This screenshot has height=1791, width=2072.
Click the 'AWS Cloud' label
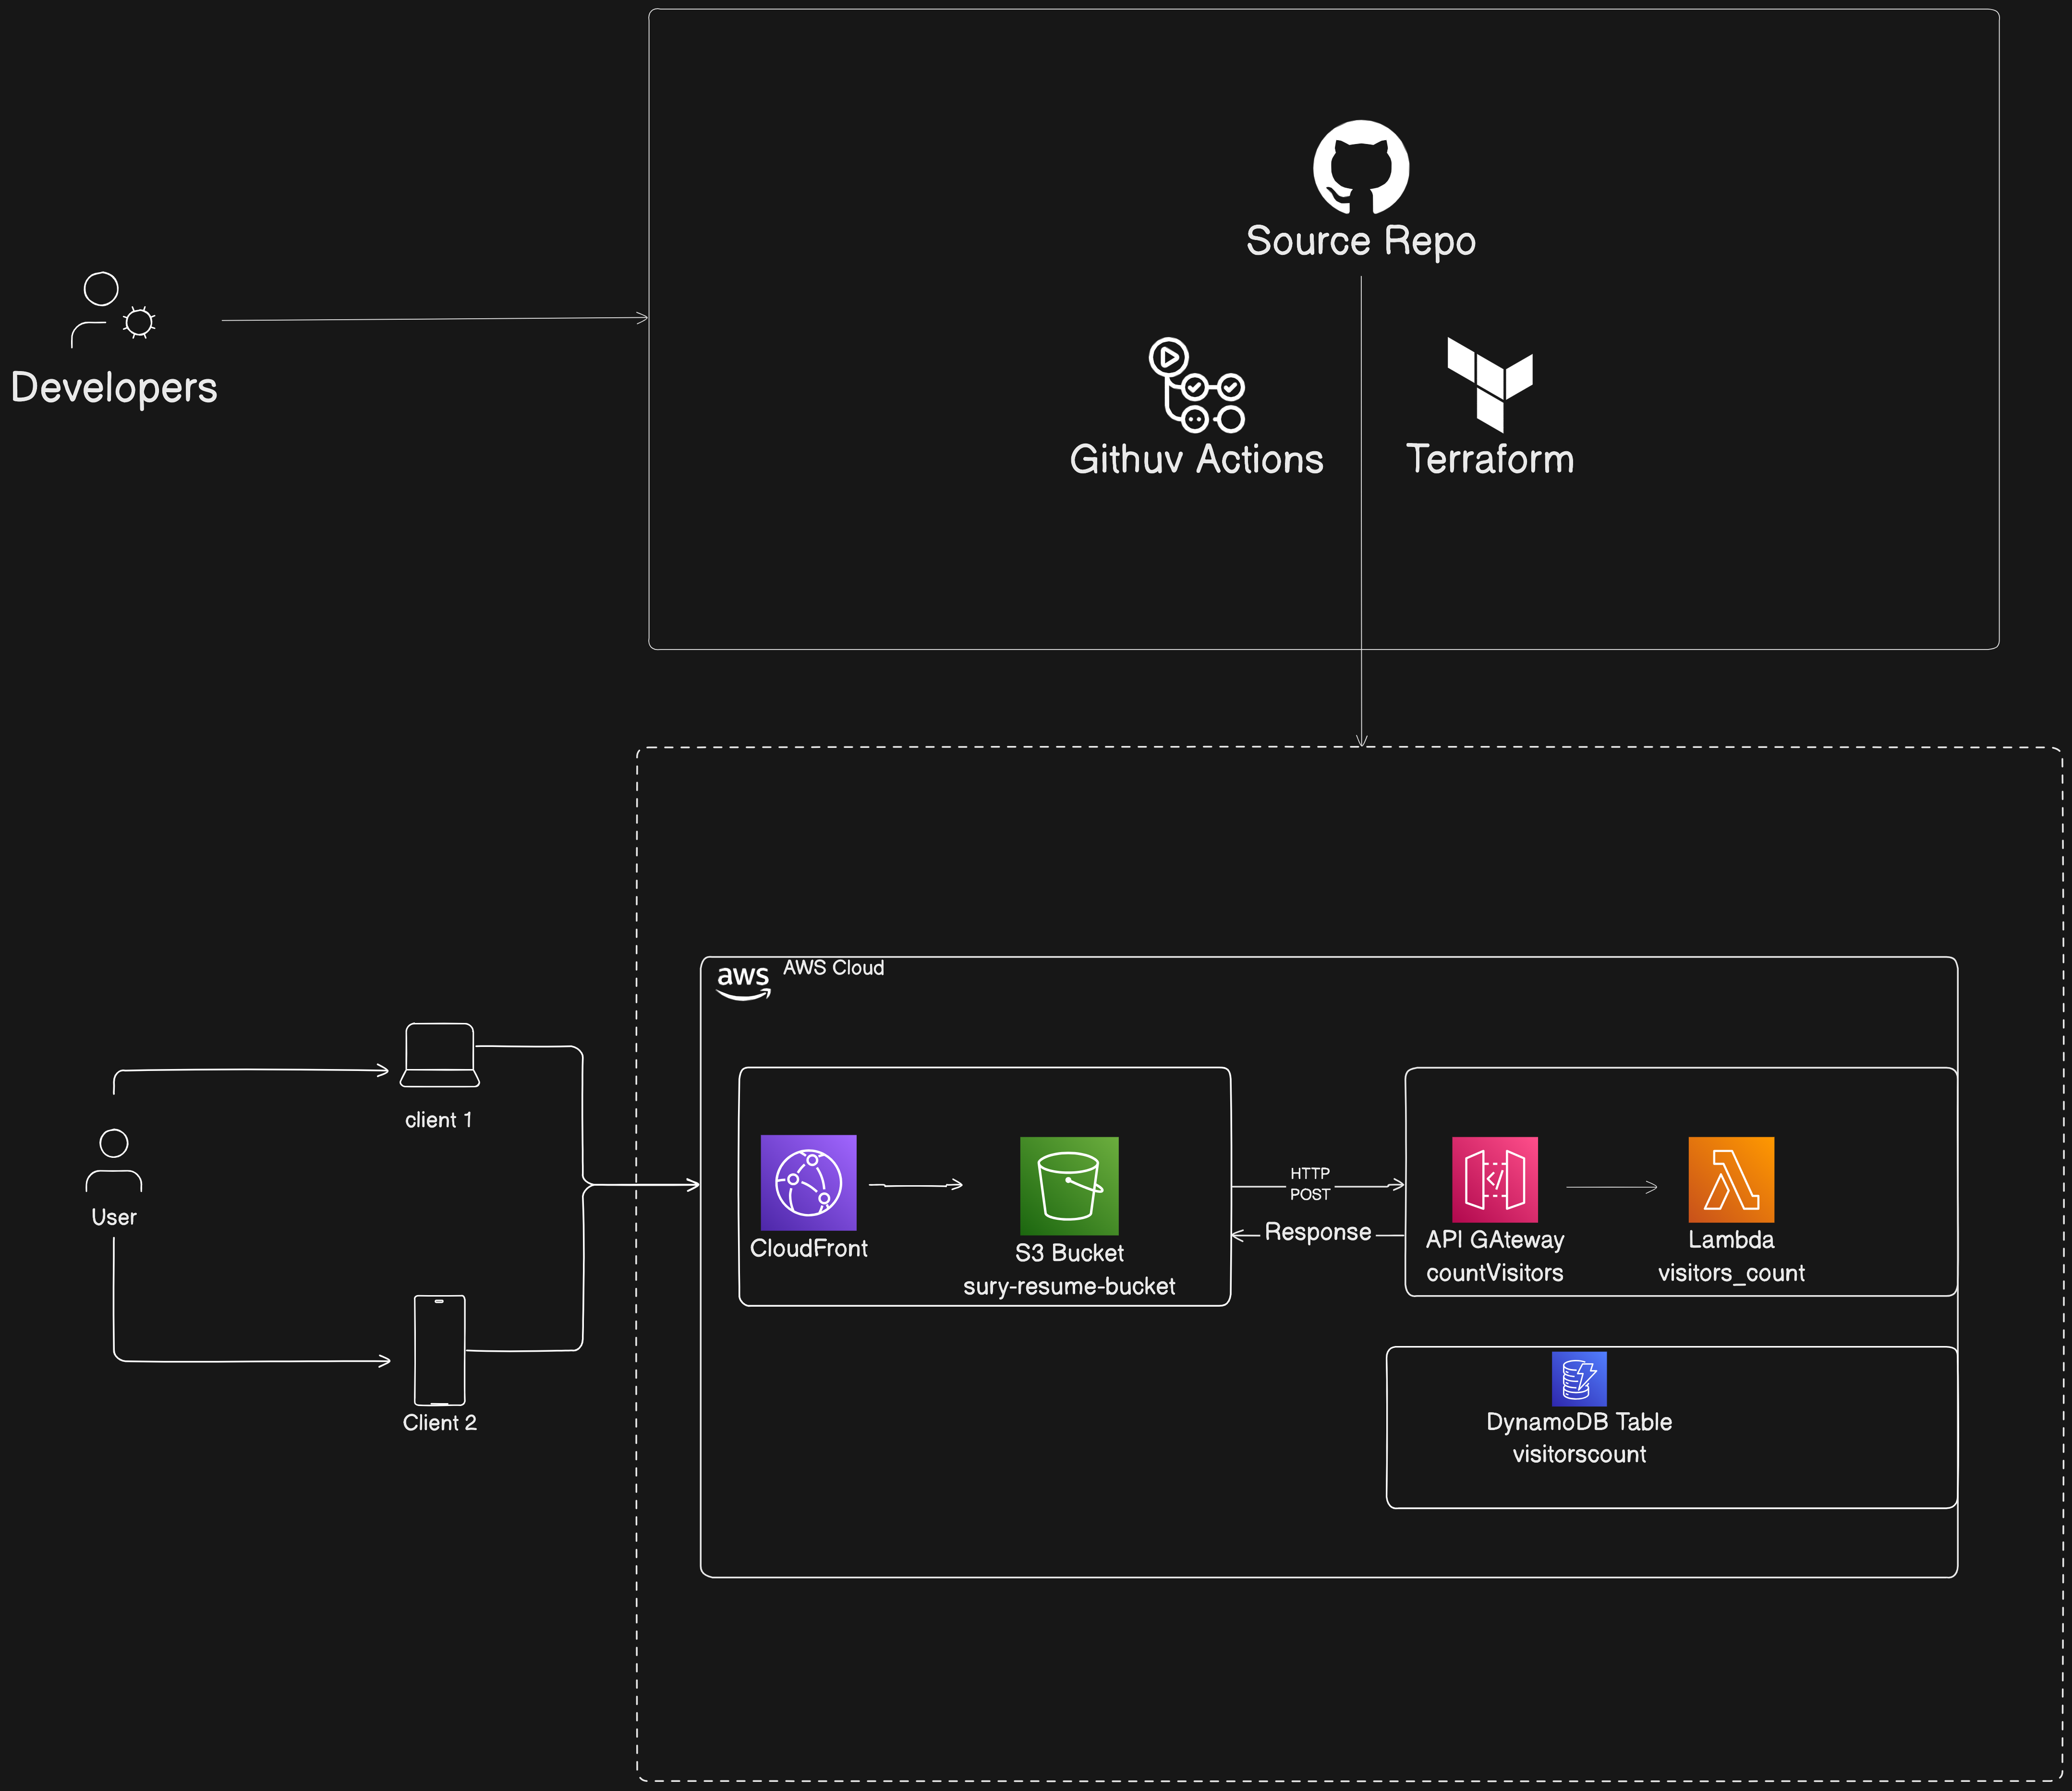coord(834,967)
